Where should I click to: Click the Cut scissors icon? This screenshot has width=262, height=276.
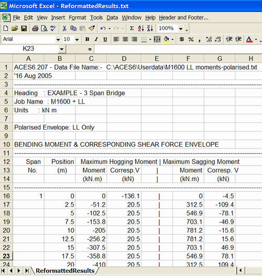tap(64, 28)
